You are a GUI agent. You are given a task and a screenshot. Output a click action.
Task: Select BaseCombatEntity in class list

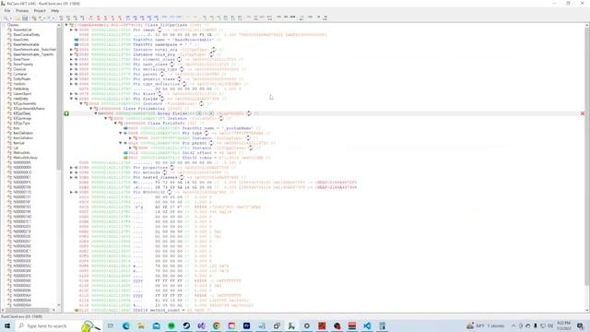coord(27,35)
